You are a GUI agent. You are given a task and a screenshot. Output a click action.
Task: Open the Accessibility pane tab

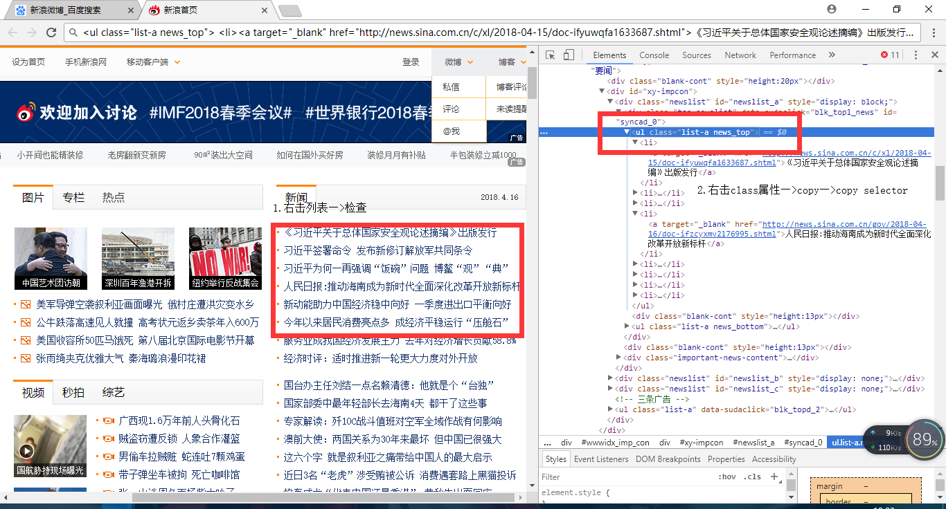pos(774,459)
